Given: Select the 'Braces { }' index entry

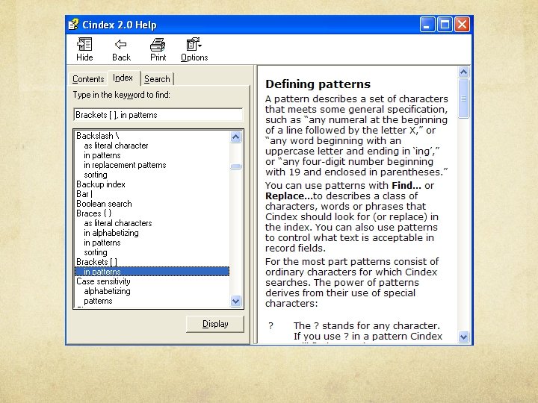Looking at the screenshot, I should (x=94, y=213).
